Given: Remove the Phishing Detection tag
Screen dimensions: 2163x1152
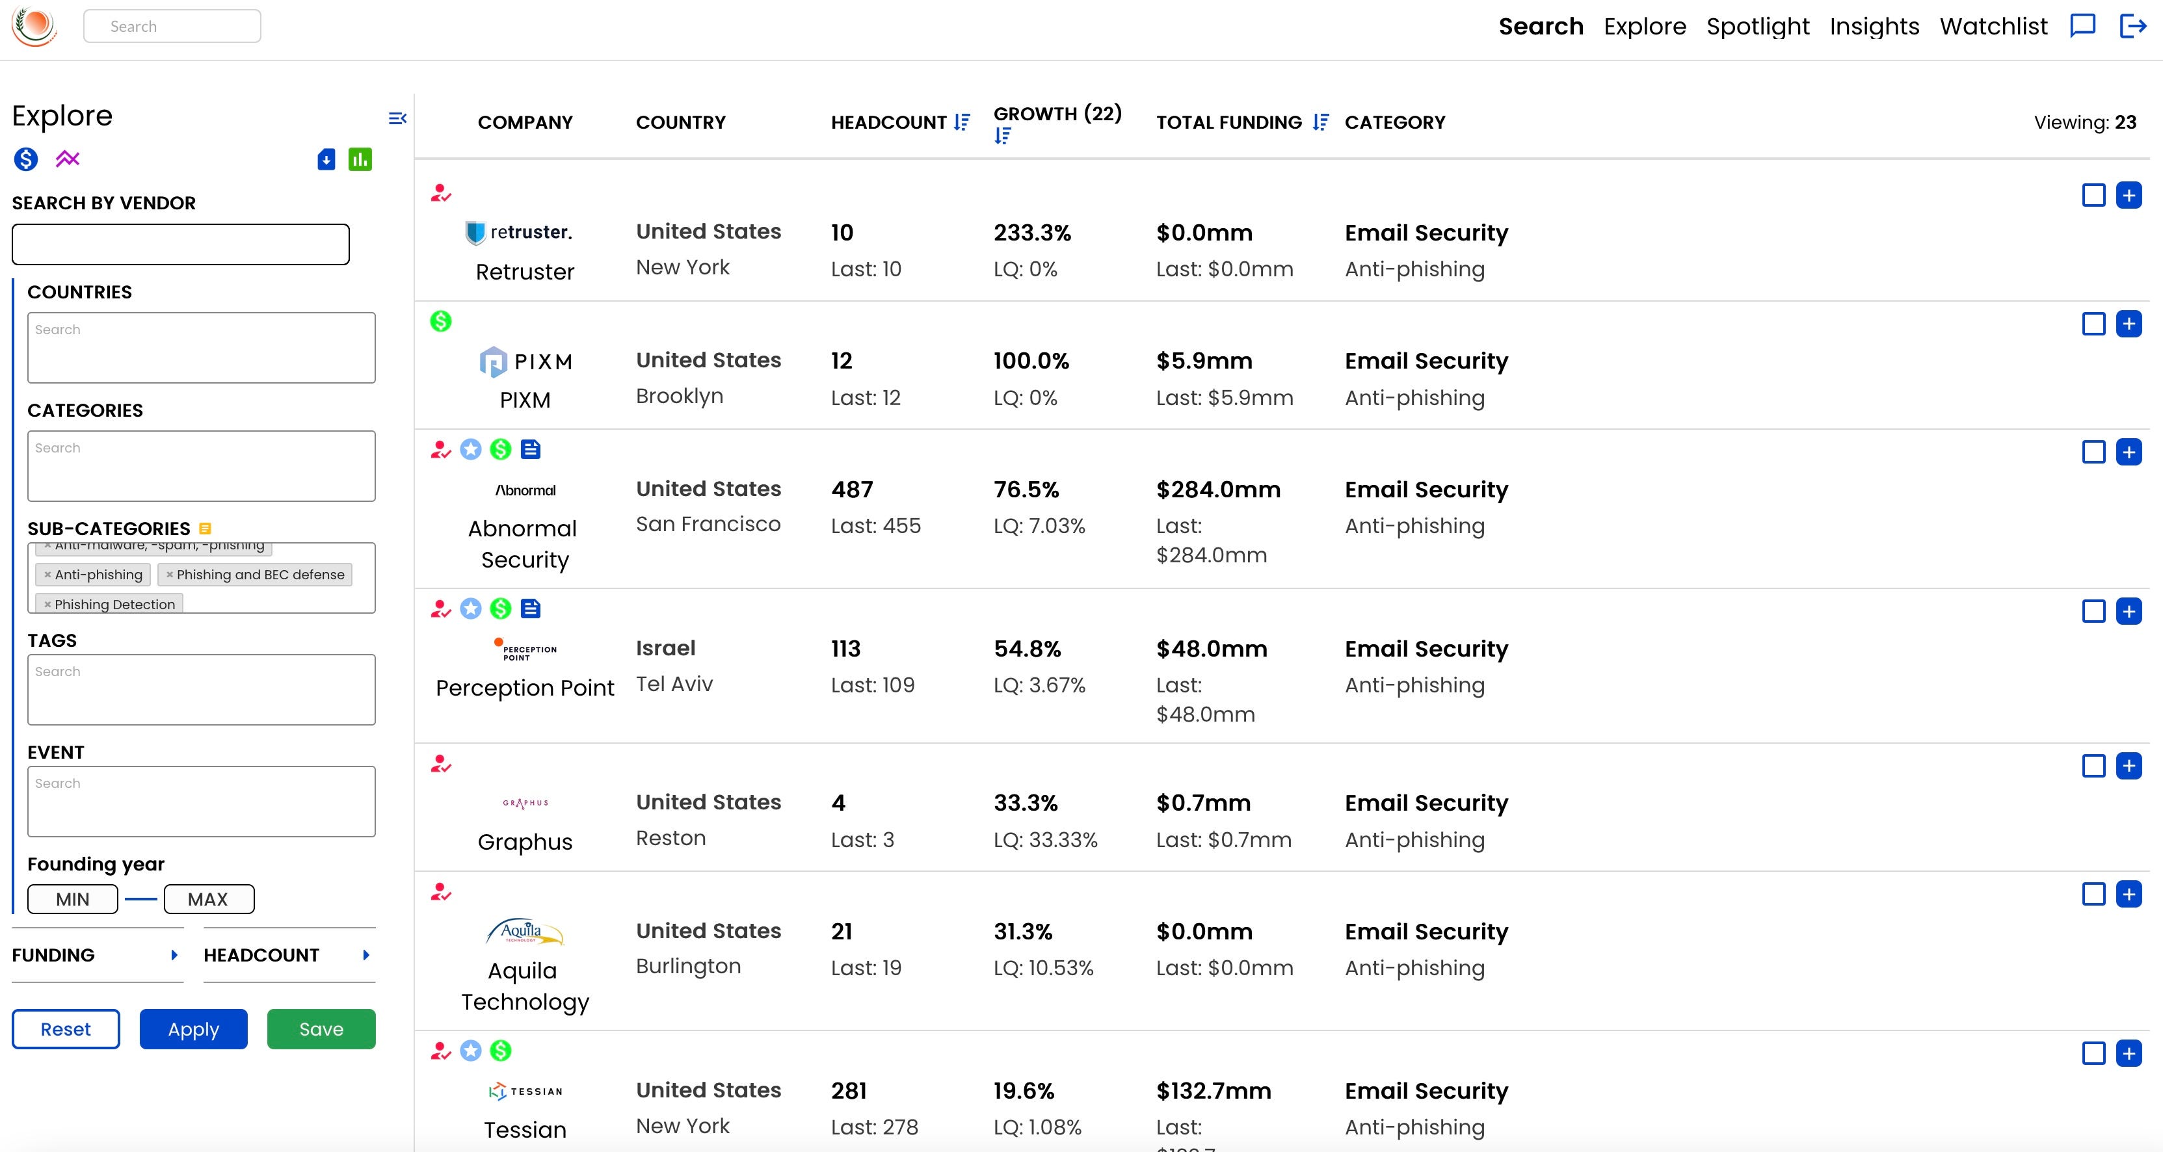Looking at the screenshot, I should 48,605.
